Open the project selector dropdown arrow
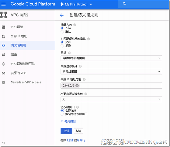This screenshot has width=170, height=147. [91, 4]
